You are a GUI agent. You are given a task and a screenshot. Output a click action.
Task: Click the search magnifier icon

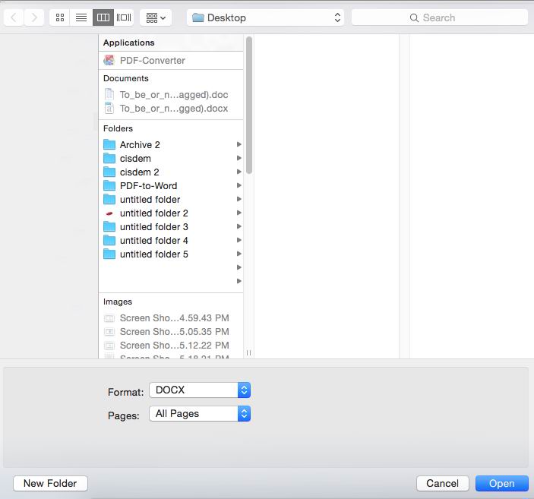pyautogui.click(x=414, y=17)
